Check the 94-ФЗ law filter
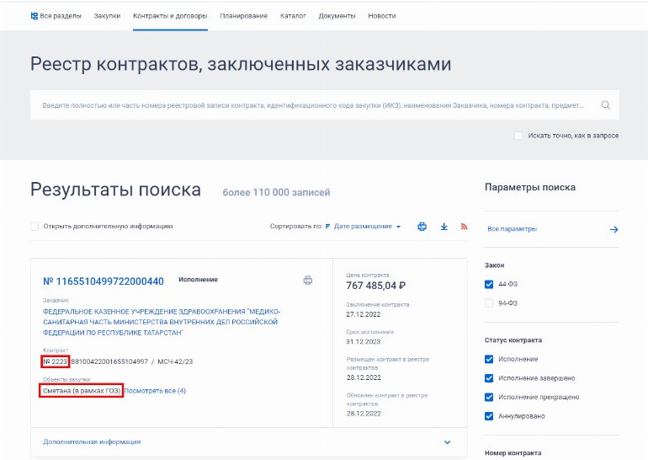Screen dimensions: 648x460 tap(489, 303)
